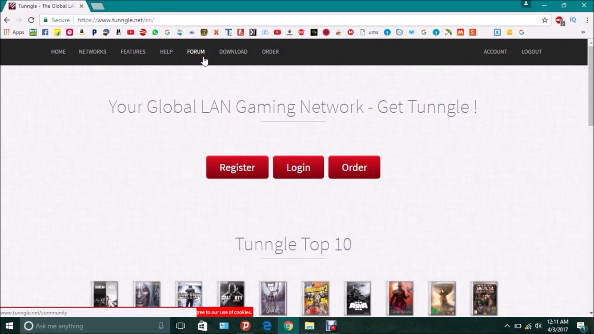
Task: Select the Civilization VI cover thumbnail
Action: [442, 298]
